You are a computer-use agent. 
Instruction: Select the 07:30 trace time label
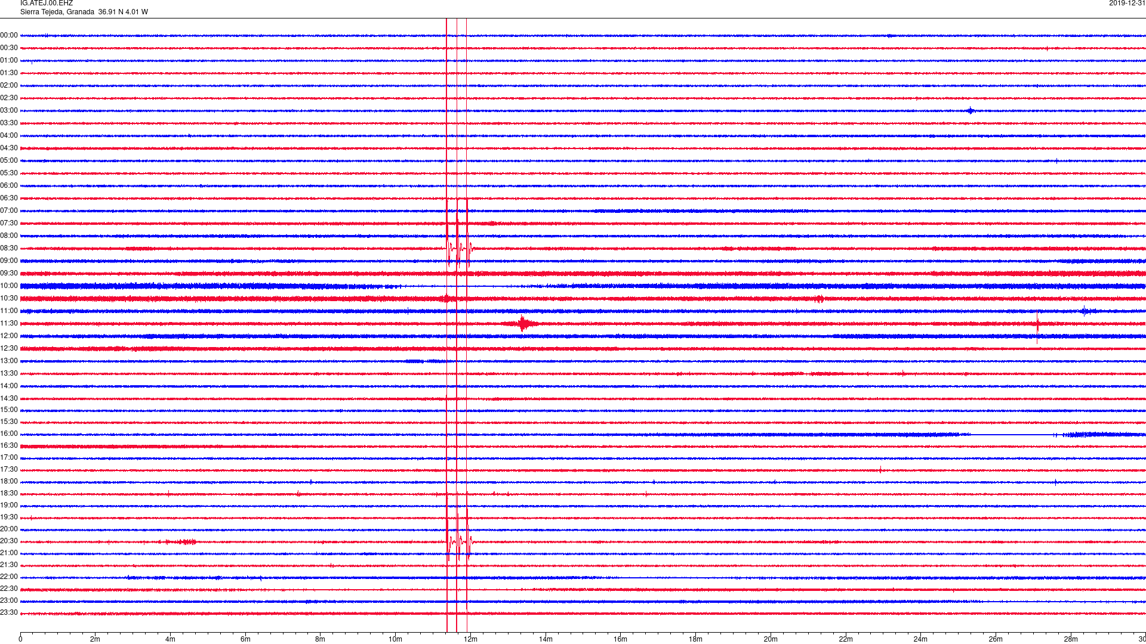click(x=9, y=224)
